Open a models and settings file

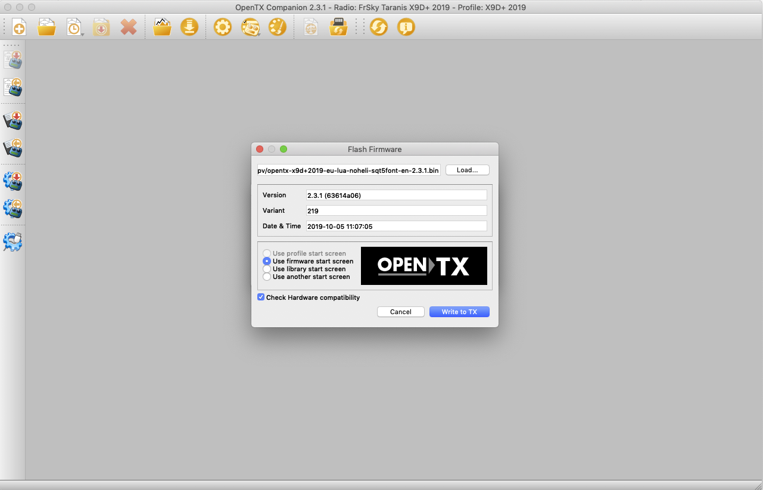click(46, 27)
